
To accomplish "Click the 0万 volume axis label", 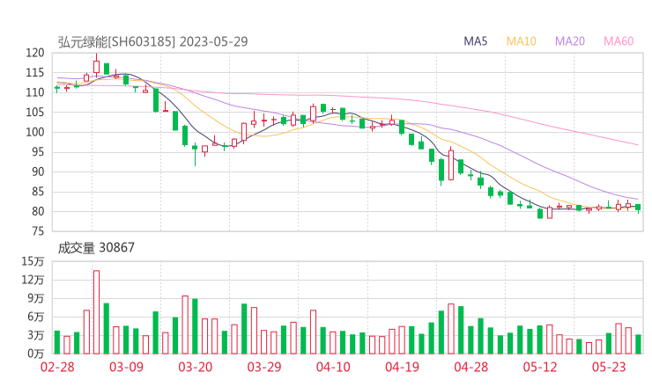I will (x=36, y=354).
